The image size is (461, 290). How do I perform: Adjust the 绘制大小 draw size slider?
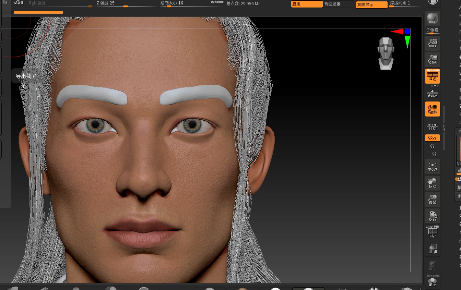pyautogui.click(x=192, y=4)
